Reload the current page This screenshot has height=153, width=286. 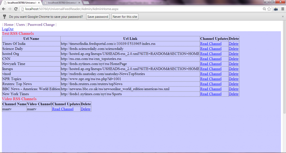16,9
